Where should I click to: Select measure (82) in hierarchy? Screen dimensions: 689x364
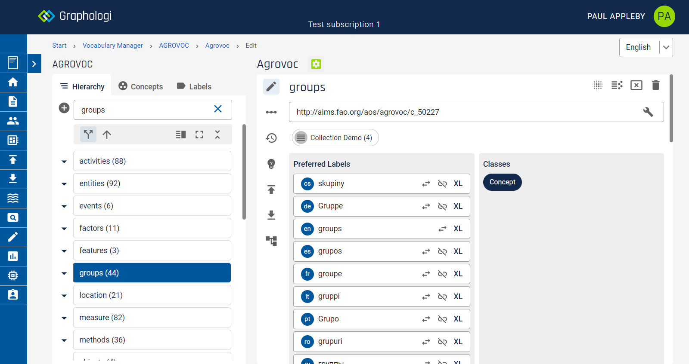click(152, 318)
